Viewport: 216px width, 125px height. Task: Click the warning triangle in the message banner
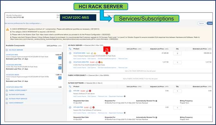pos(7,29)
